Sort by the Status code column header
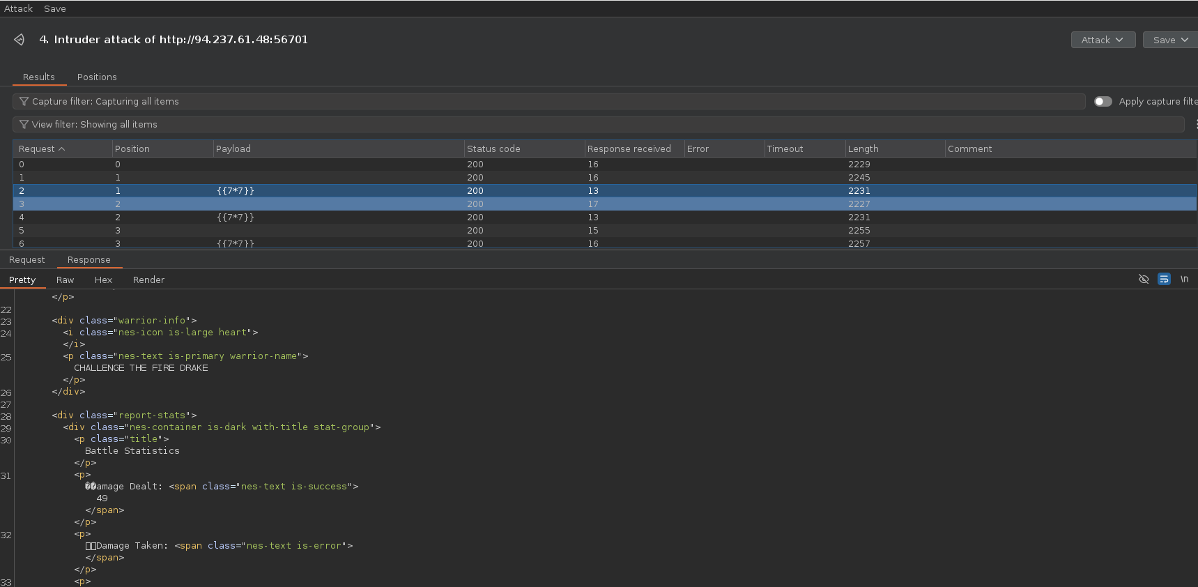1198x587 pixels. (525, 148)
